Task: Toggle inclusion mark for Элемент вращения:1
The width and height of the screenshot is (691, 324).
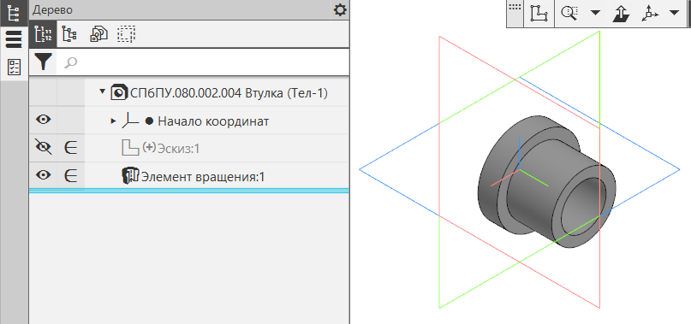Action: (x=70, y=176)
